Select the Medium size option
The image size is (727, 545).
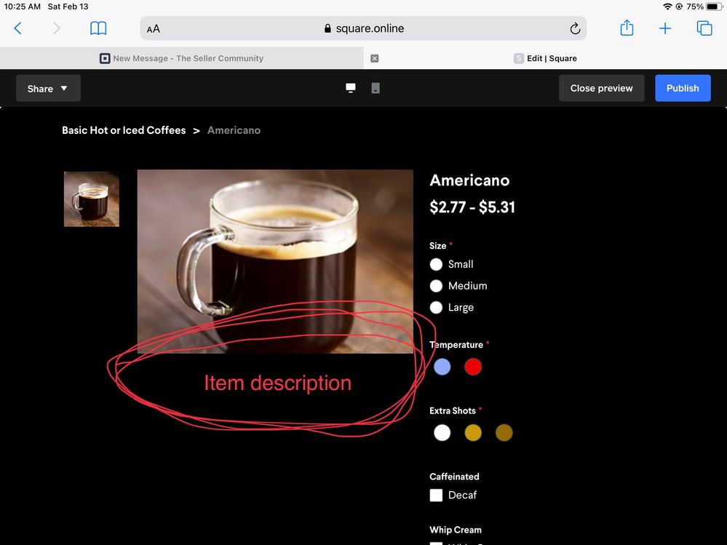click(x=437, y=286)
